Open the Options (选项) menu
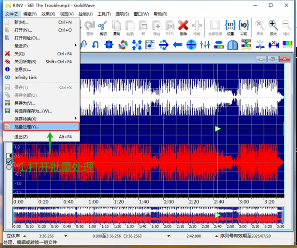This screenshot has width=297, height=248. tap(122, 14)
